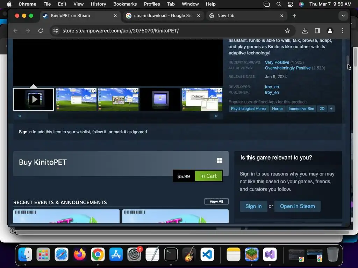Open Visual Studio Code from the dock
The image size is (358, 268).
pos(207,254)
